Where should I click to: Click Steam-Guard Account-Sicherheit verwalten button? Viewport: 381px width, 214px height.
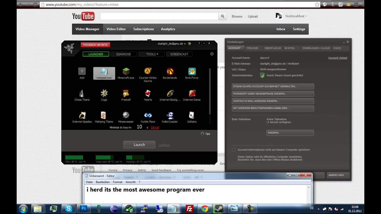273,86
